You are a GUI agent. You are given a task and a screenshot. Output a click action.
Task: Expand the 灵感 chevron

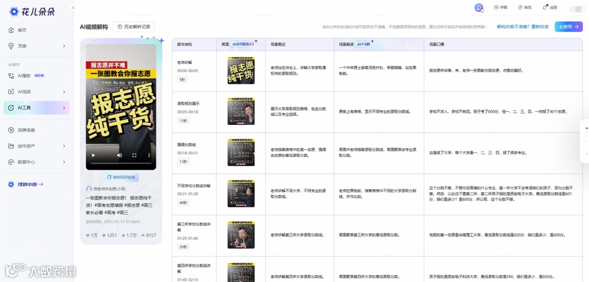[64, 46]
